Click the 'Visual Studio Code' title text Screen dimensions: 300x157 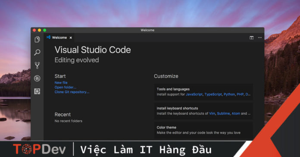(x=93, y=50)
